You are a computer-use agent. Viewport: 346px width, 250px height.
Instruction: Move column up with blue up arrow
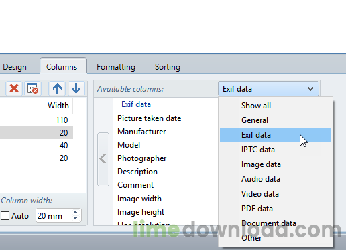coord(57,89)
